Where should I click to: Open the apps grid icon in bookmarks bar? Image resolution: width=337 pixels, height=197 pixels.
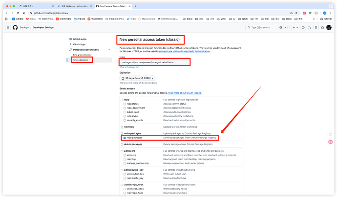tap(6, 19)
